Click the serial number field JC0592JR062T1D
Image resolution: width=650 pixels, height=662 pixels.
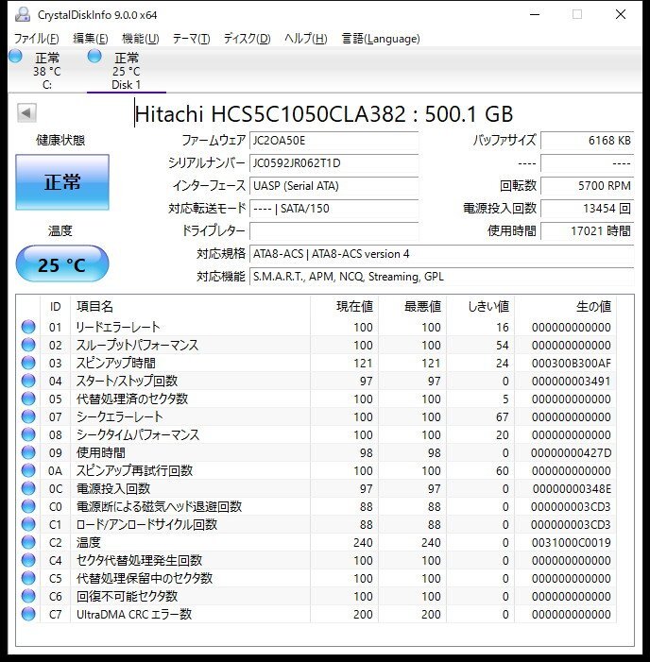coord(334,163)
